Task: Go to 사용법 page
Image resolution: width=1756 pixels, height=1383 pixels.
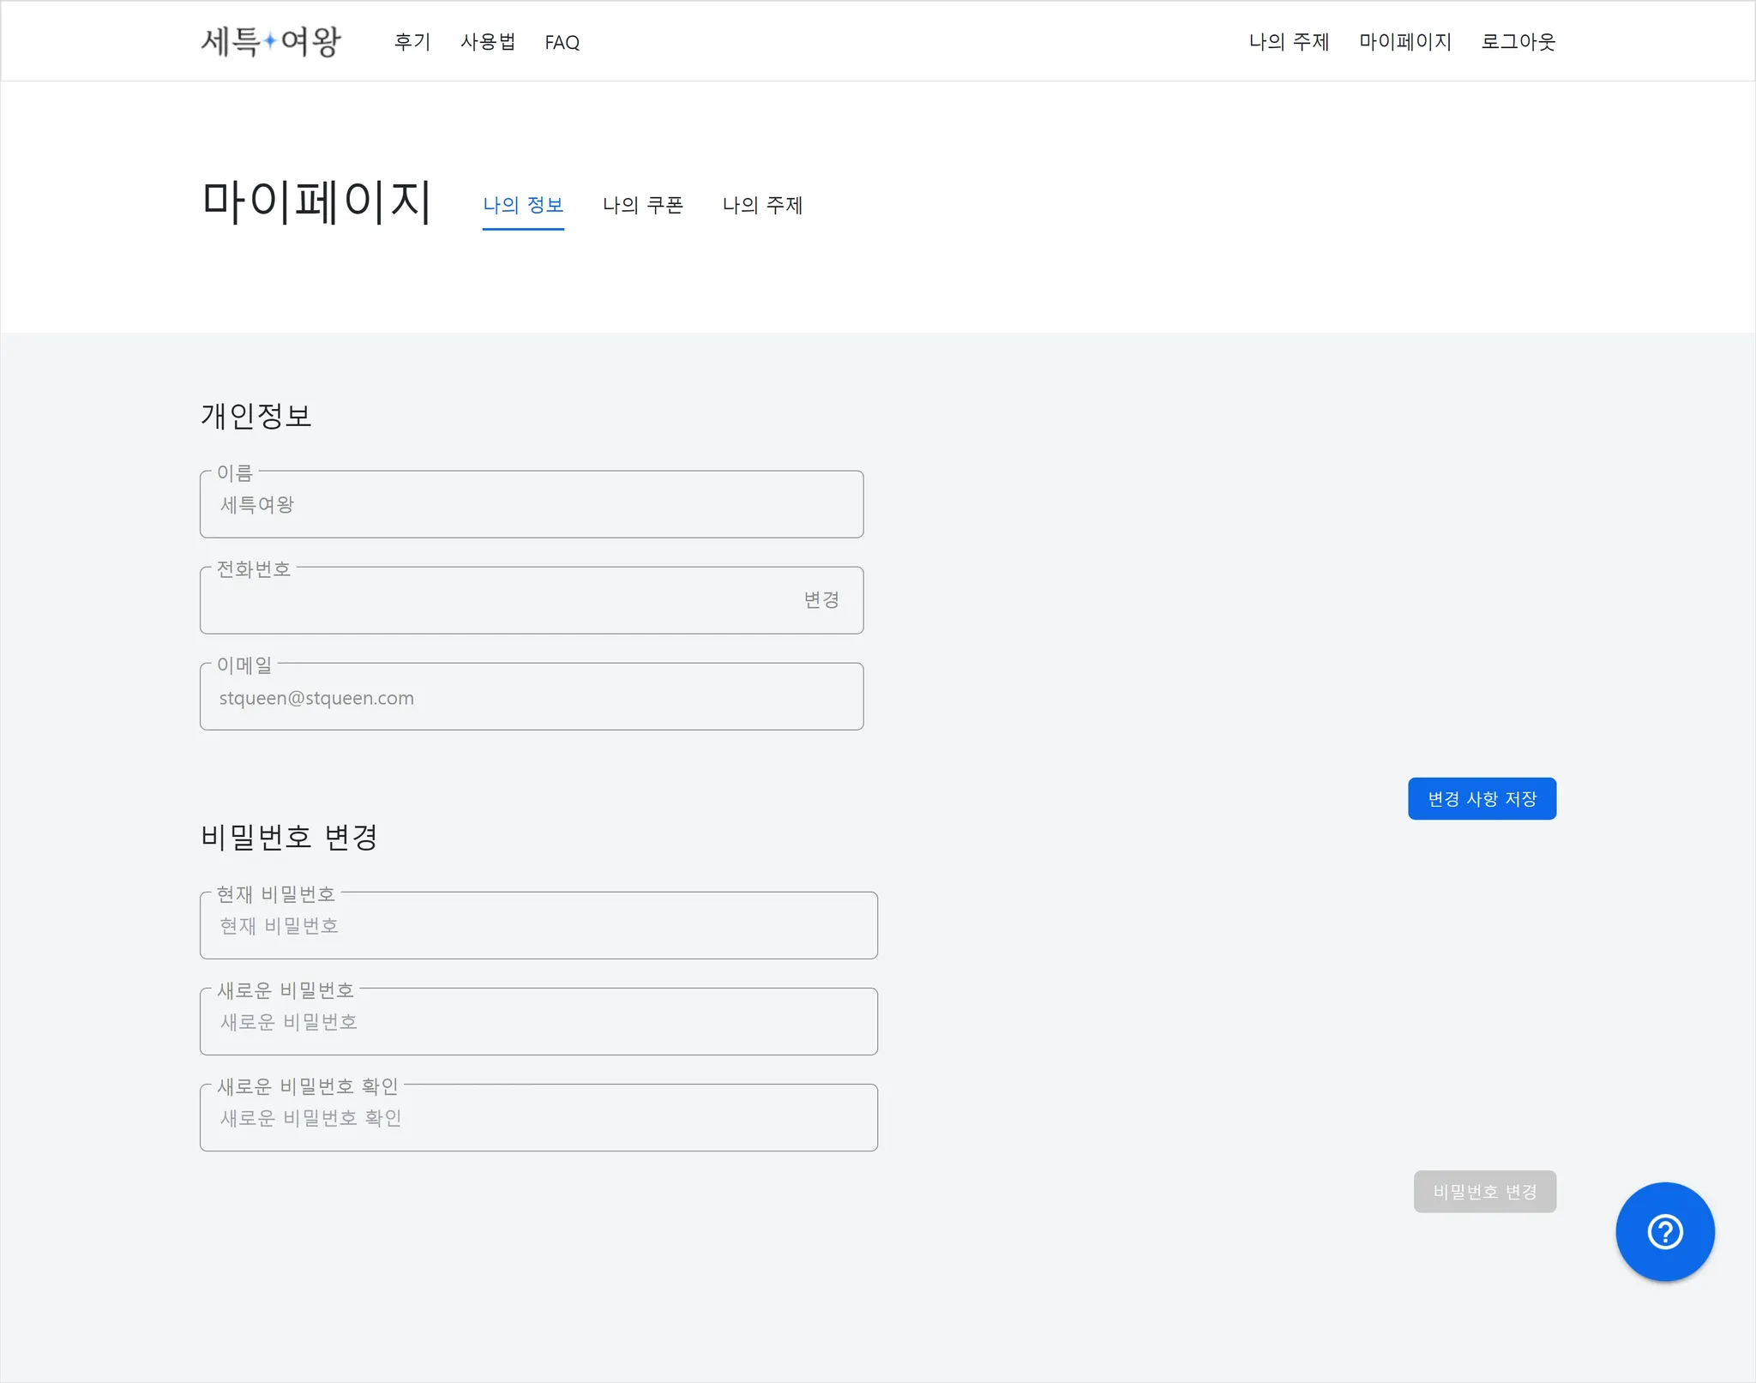Action: click(488, 42)
